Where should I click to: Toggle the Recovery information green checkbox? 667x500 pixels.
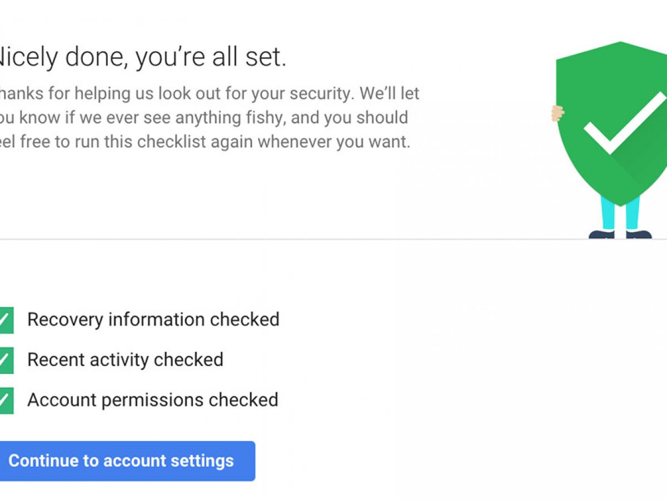6,320
